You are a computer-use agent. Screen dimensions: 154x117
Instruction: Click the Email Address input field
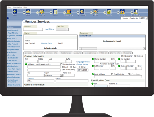coord(118,77)
